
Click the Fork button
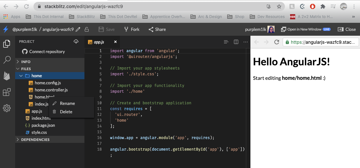click(132, 29)
